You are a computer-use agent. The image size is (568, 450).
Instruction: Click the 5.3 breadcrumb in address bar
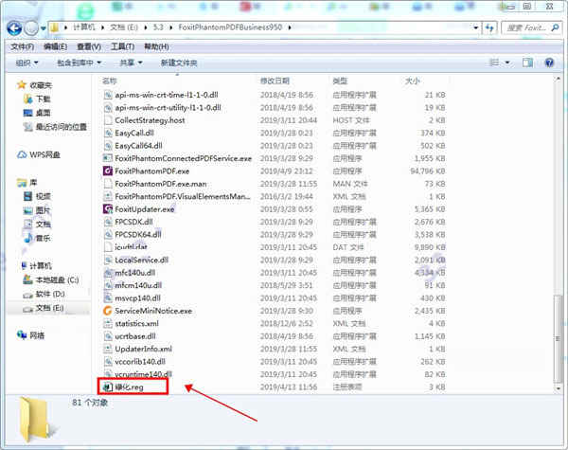coord(158,27)
